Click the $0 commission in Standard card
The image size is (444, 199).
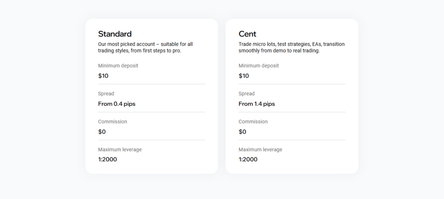102,132
